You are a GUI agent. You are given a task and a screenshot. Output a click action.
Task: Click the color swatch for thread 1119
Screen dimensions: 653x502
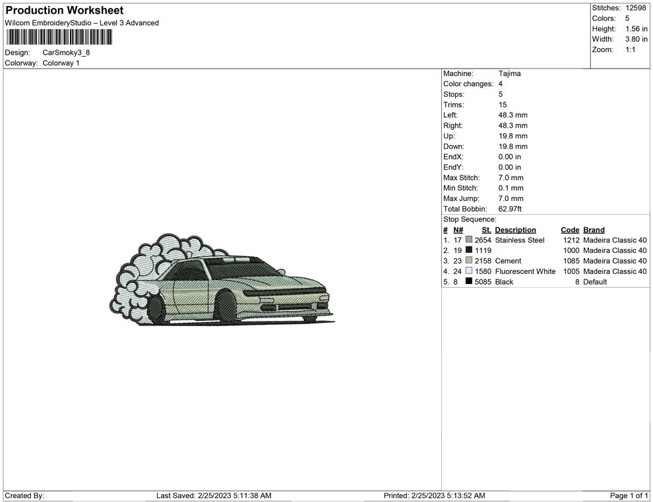point(469,250)
